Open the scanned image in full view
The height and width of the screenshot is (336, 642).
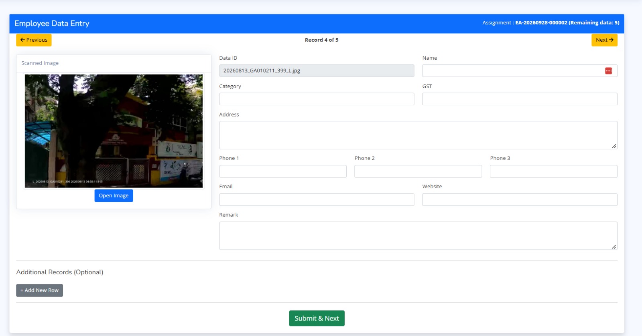click(114, 195)
